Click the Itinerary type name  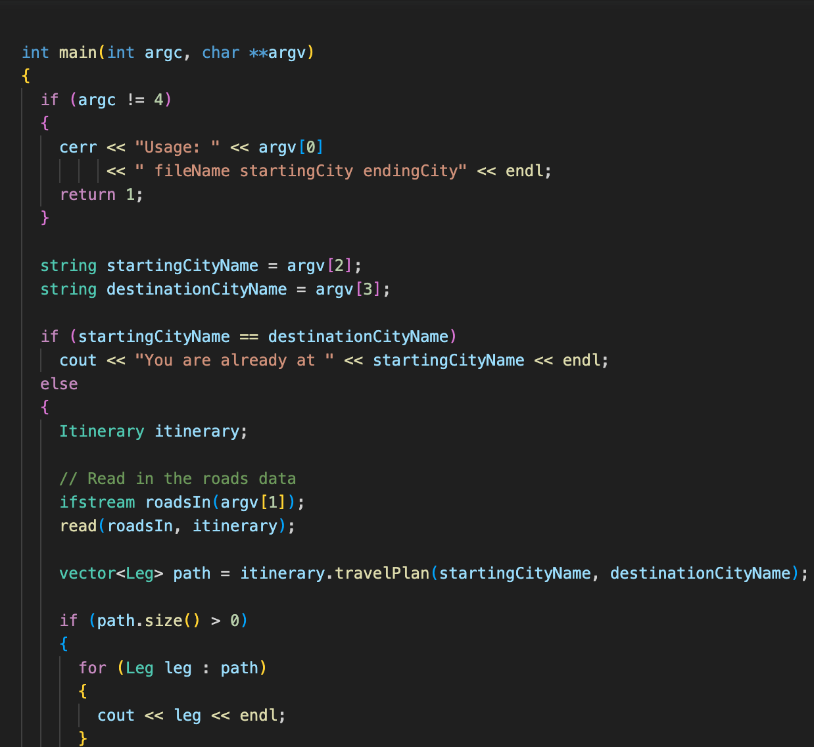tap(102, 431)
